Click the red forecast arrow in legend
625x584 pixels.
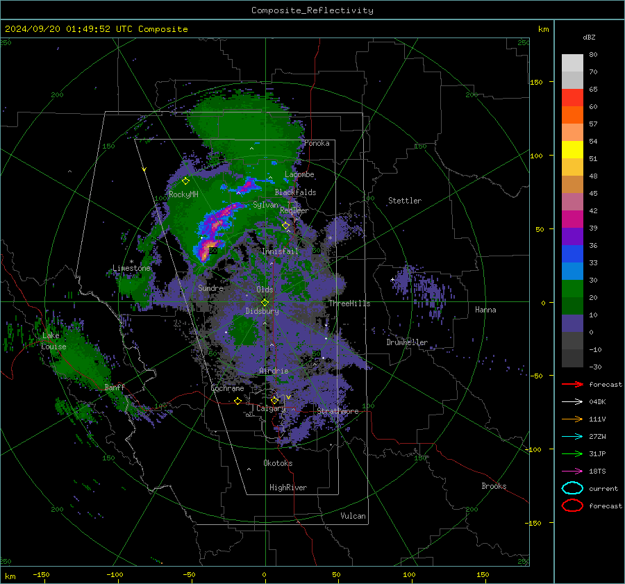click(x=572, y=384)
